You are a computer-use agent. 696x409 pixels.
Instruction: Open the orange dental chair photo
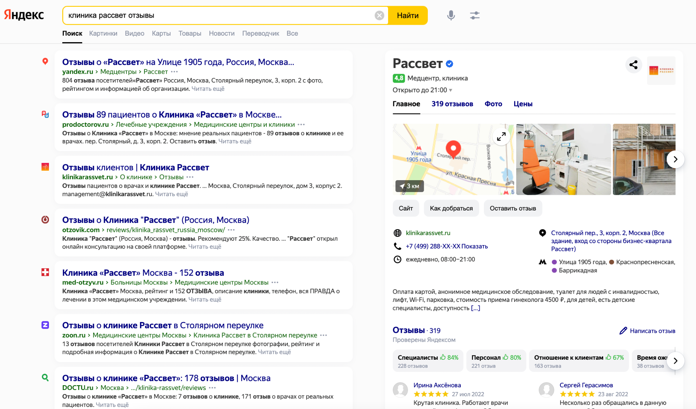point(563,159)
